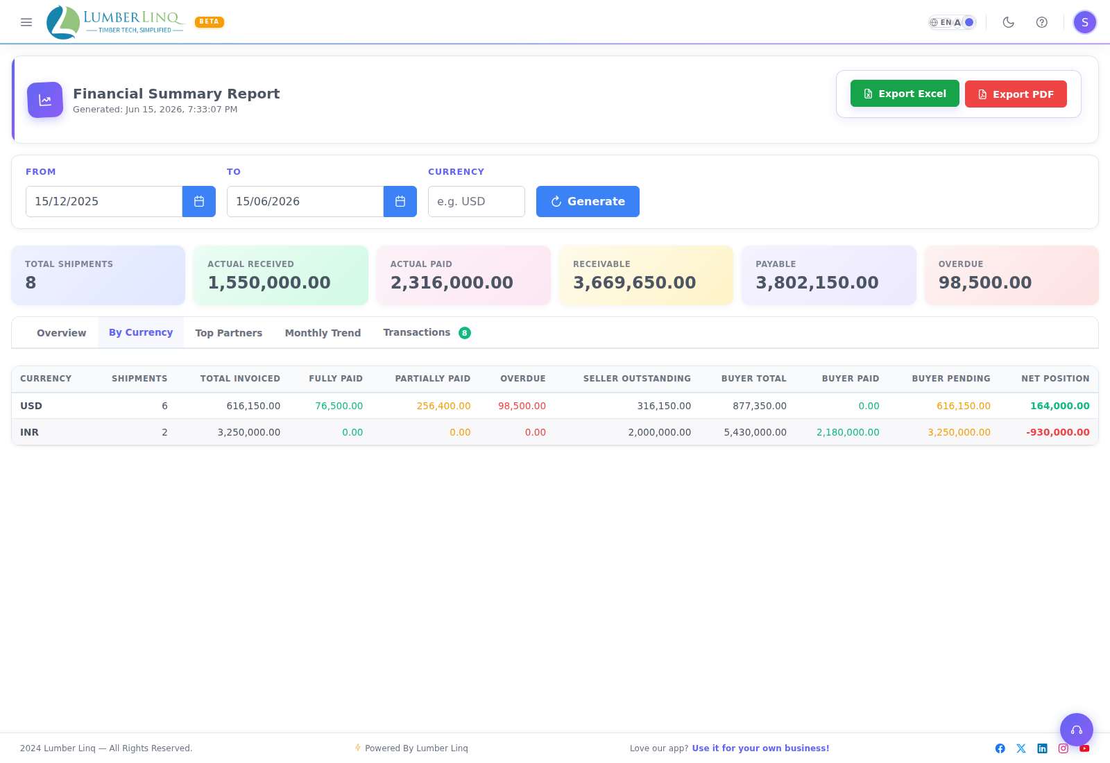Click USD fully paid 76,500.00
The width and height of the screenshot is (1110, 763).
pos(339,406)
